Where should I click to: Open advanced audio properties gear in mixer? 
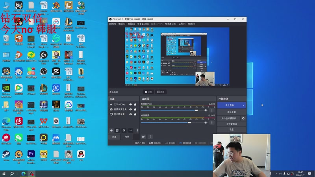pyautogui.click(x=143, y=136)
